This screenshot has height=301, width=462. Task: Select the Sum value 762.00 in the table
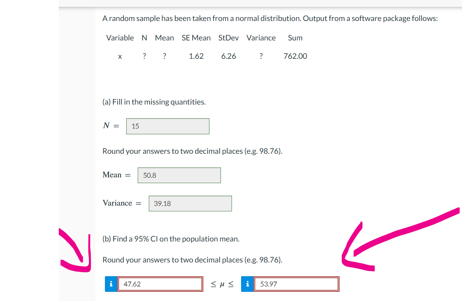295,56
